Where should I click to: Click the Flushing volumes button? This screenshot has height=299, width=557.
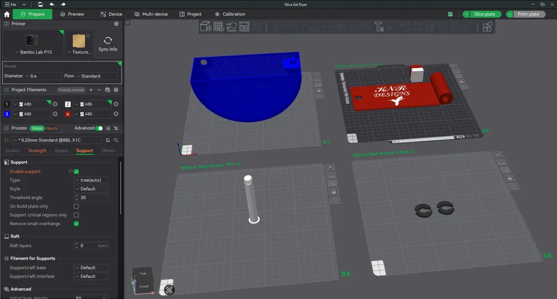coord(71,90)
